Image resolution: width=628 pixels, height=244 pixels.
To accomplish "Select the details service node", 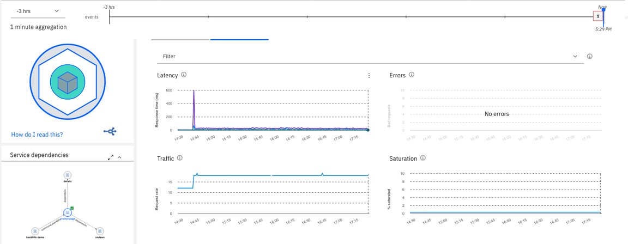I will pyautogui.click(x=68, y=175).
